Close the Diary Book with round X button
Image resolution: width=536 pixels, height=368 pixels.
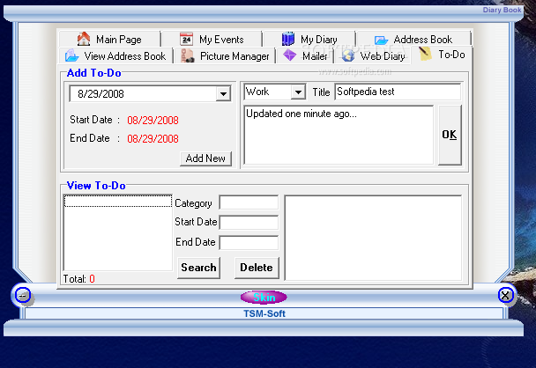tap(505, 295)
